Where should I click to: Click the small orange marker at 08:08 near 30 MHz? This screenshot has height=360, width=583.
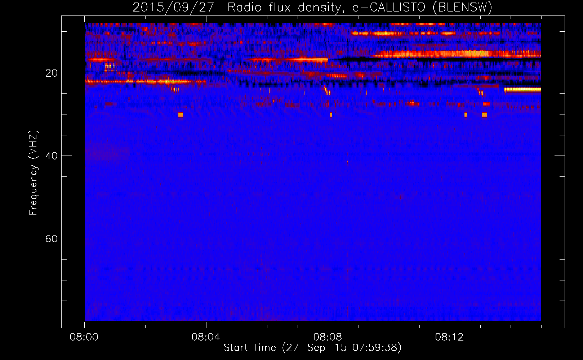click(331, 115)
